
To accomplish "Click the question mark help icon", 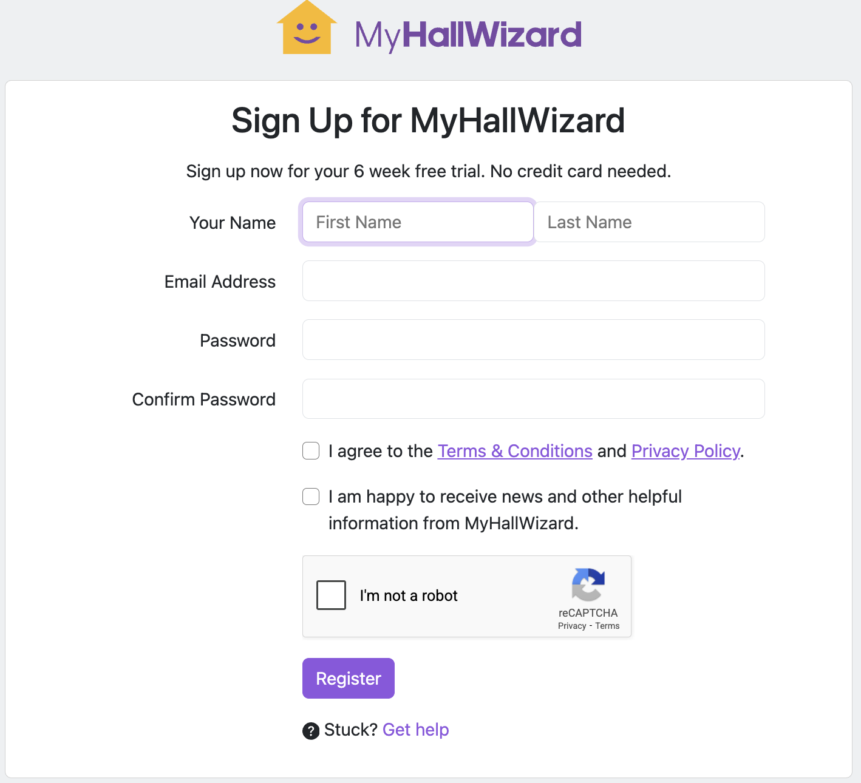I will 311,731.
